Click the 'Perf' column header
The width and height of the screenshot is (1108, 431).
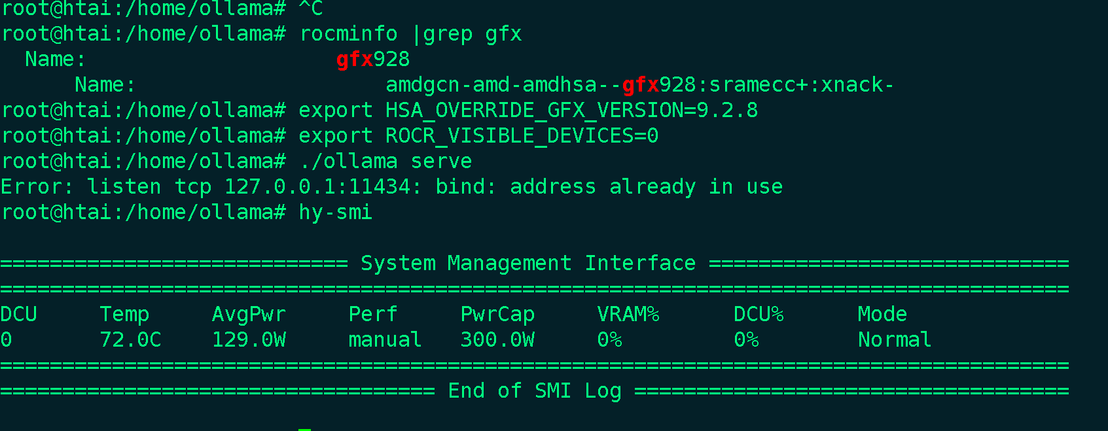[x=373, y=315]
